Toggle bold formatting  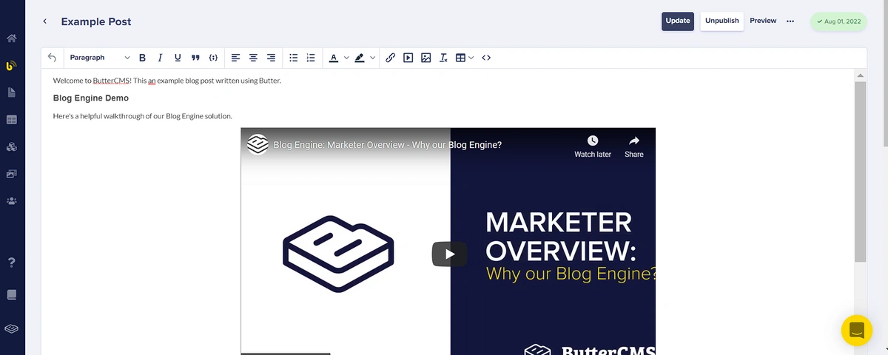pyautogui.click(x=142, y=58)
